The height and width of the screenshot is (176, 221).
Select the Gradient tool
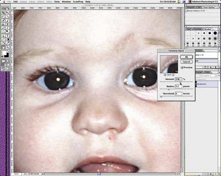click(x=7, y=39)
